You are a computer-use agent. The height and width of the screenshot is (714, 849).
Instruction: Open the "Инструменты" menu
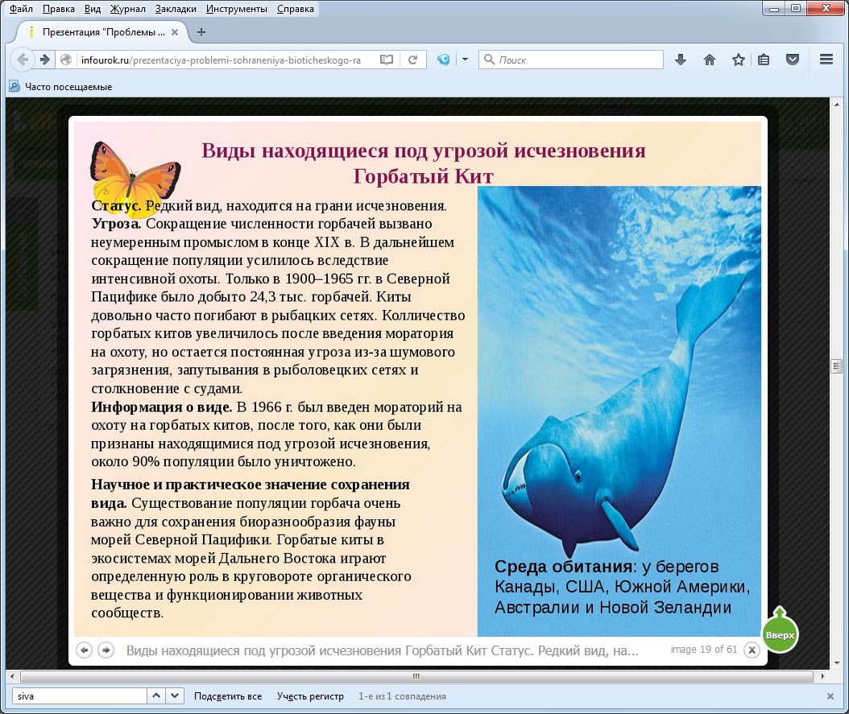[x=236, y=10]
